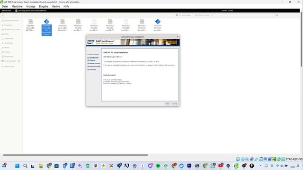Open the Terminal taskbar icon
303x170 pixels.
(x=197, y=166)
